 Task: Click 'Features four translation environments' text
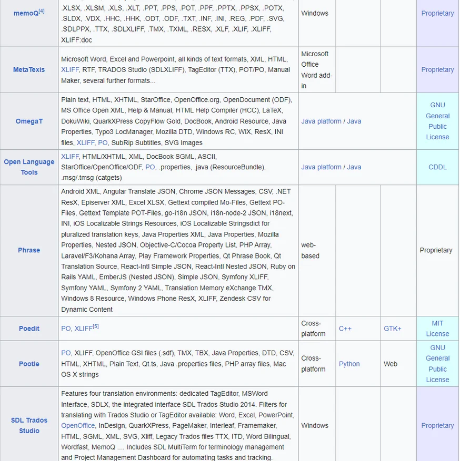pos(119,393)
